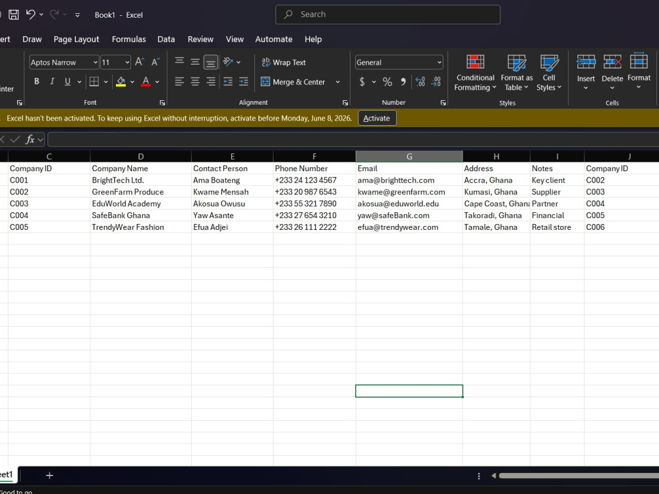Undo the last action
Image resolution: width=659 pixels, height=494 pixels.
[30, 14]
